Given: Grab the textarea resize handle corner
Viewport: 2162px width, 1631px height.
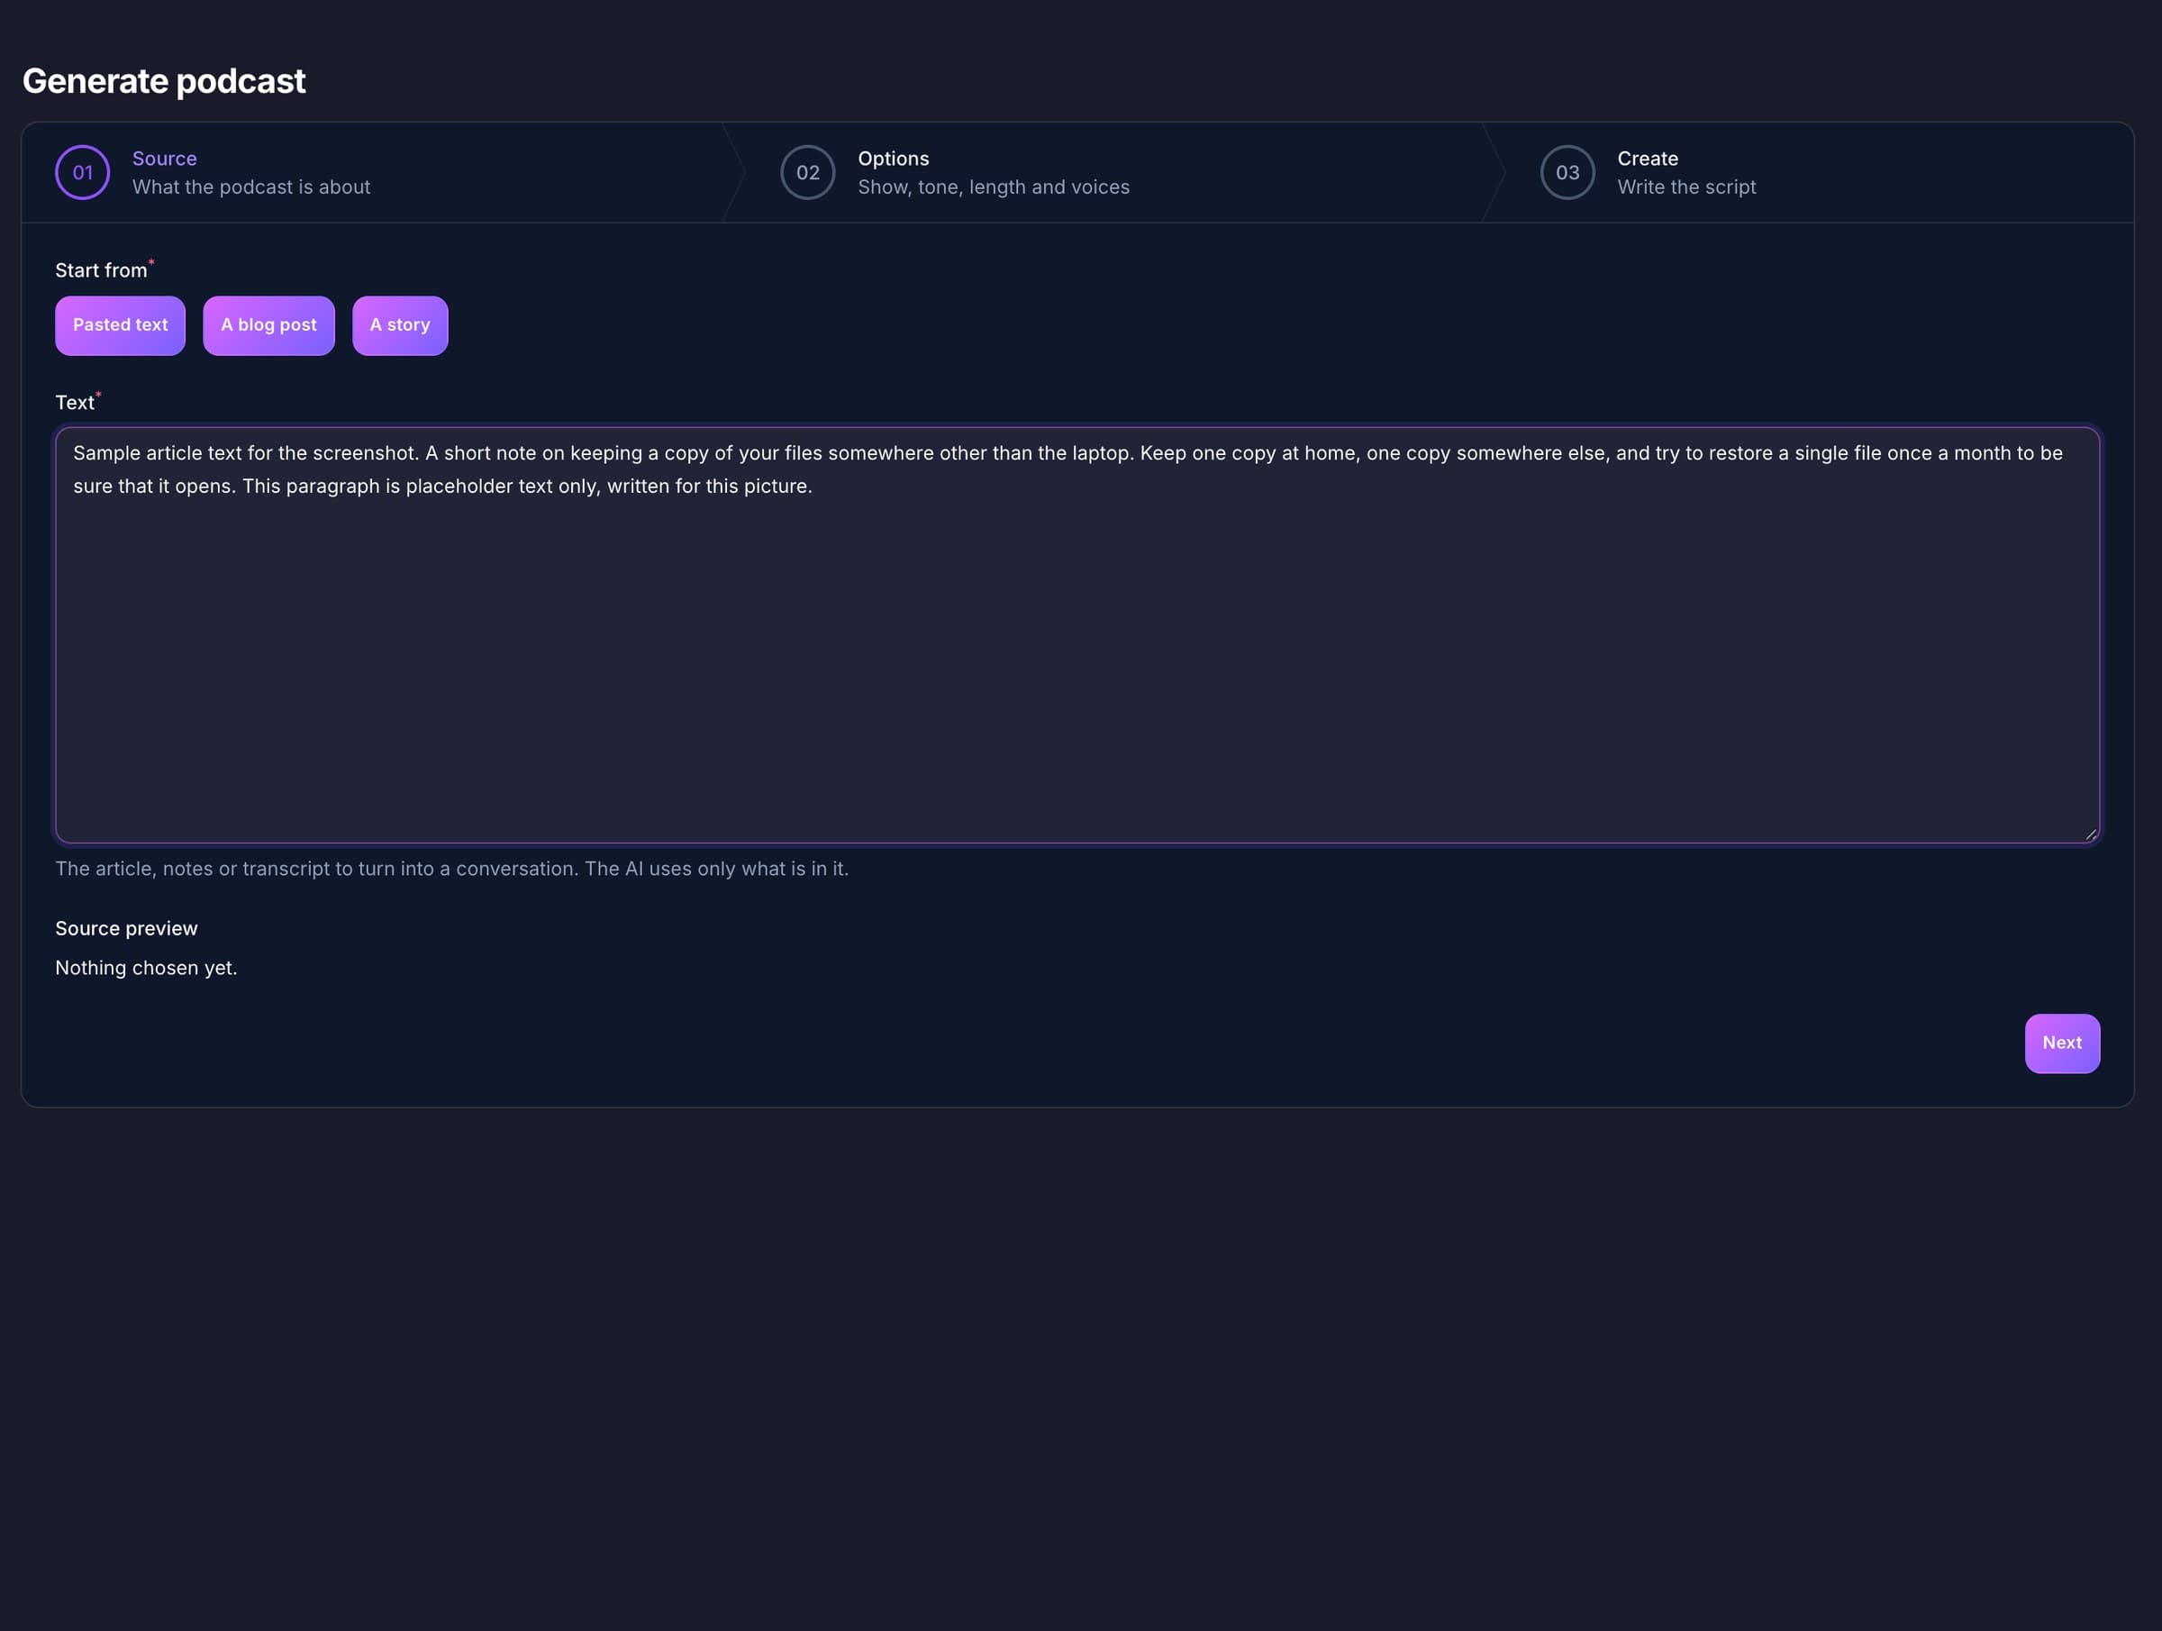Looking at the screenshot, I should point(2091,834).
